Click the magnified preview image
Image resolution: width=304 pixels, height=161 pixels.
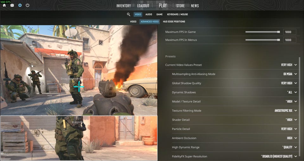[79, 138]
